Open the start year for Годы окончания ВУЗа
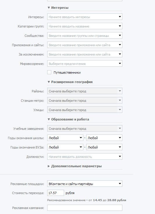The image size is (155, 214). click(65, 147)
